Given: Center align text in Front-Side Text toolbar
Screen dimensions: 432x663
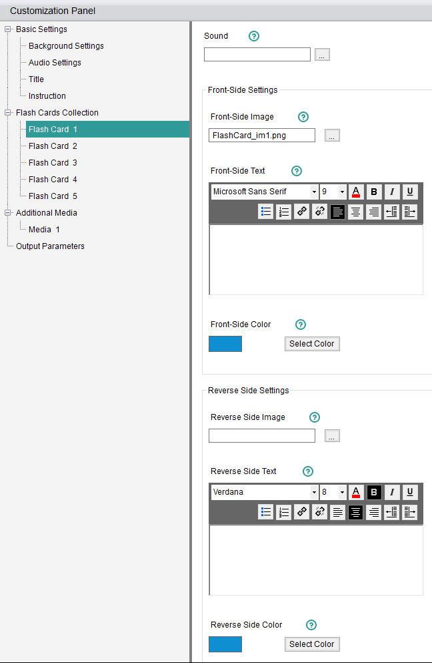Looking at the screenshot, I should (356, 212).
